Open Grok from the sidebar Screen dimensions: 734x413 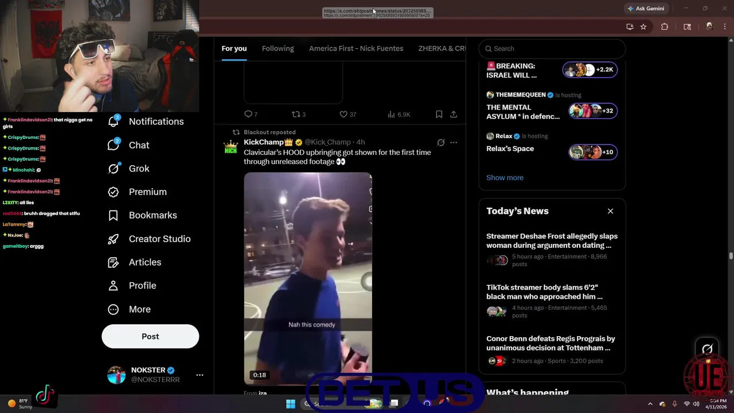coord(128,169)
